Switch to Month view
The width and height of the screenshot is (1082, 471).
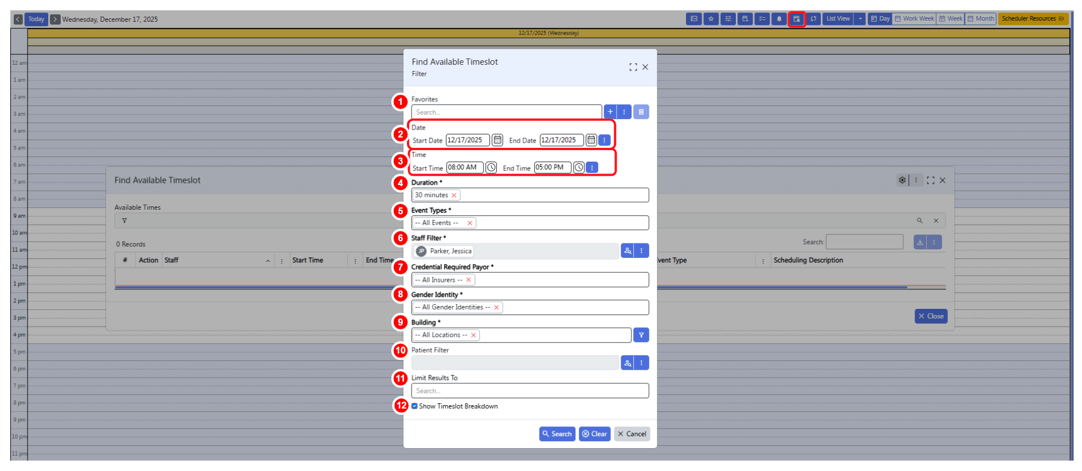click(x=981, y=19)
